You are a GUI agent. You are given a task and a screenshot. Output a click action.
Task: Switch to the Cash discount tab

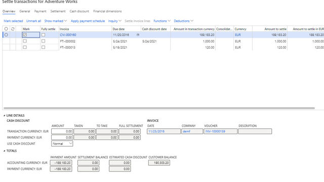coord(79,11)
